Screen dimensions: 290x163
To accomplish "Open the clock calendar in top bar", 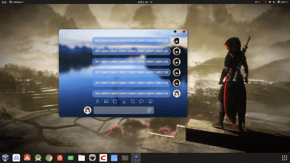I will pyautogui.click(x=145, y=2).
